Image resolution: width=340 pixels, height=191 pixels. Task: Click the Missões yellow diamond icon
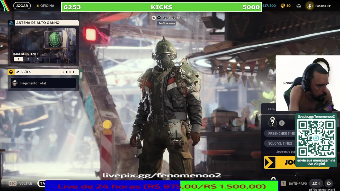pyautogui.click(x=11, y=72)
